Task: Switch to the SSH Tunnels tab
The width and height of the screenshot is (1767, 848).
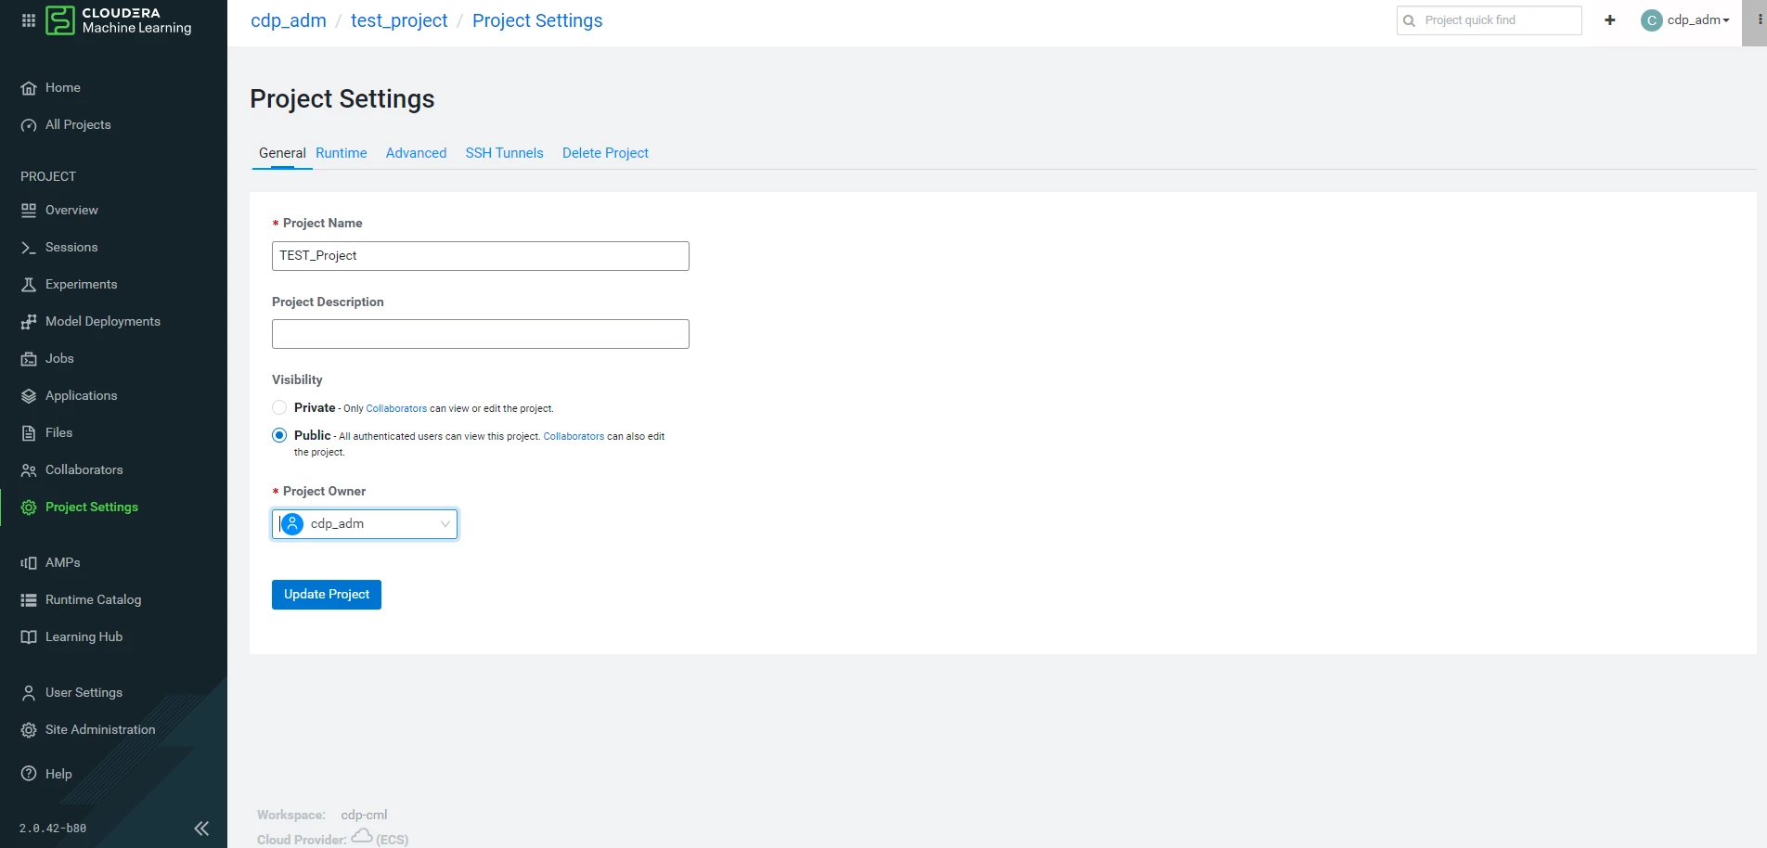Action: coord(504,153)
